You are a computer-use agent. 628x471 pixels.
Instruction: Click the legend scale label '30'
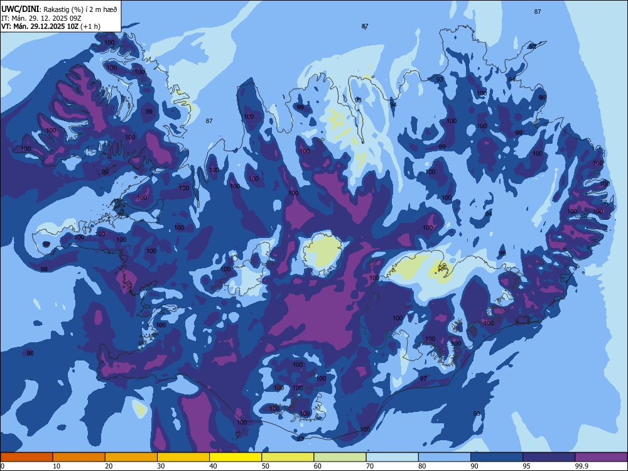pyautogui.click(x=161, y=466)
